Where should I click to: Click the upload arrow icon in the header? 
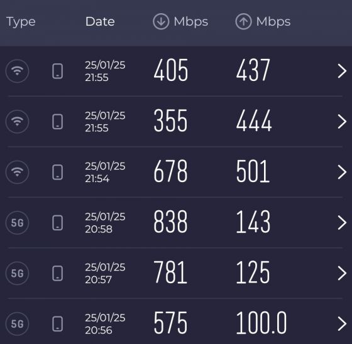(x=243, y=21)
